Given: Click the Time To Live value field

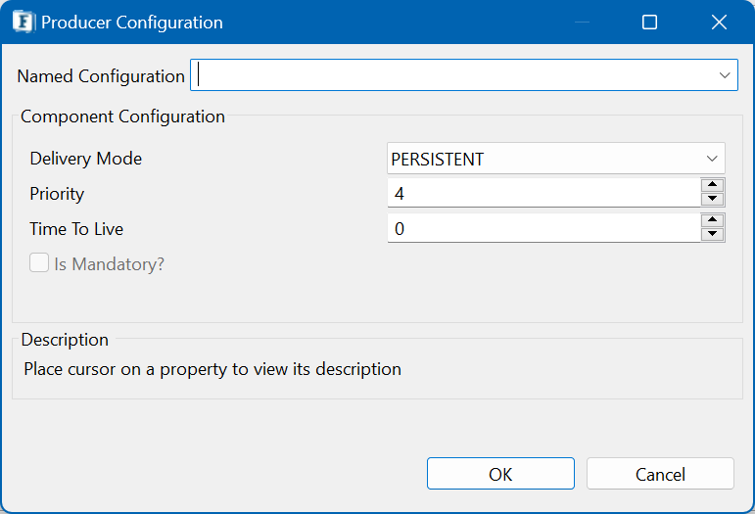Looking at the screenshot, I should pos(543,228).
